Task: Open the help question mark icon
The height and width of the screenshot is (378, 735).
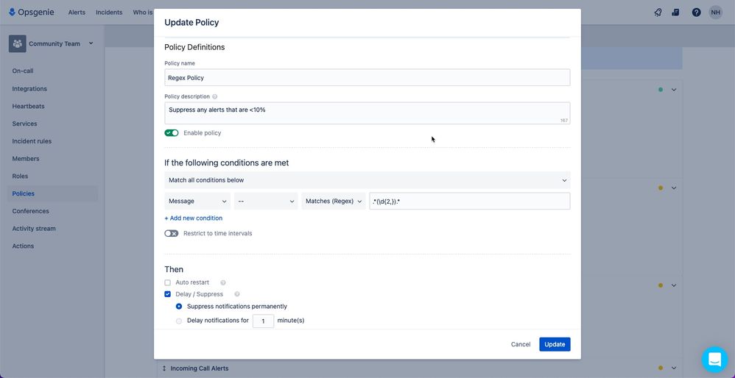Action: tap(696, 13)
